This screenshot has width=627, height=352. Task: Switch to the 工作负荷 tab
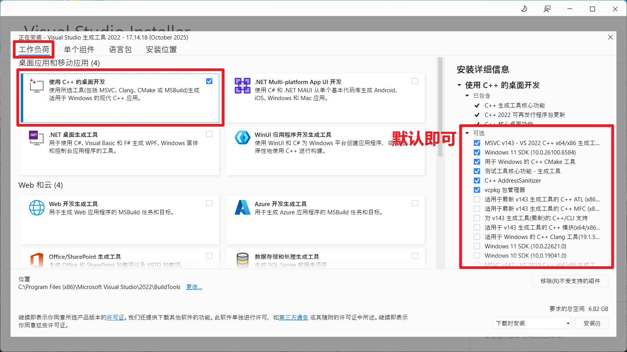click(34, 50)
